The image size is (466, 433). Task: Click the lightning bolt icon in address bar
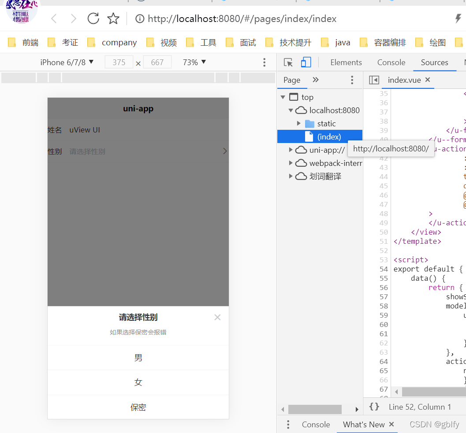tap(458, 18)
